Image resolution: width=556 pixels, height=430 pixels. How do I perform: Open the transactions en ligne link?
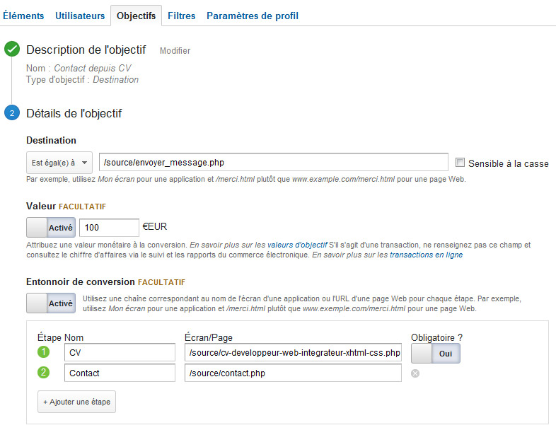click(427, 255)
